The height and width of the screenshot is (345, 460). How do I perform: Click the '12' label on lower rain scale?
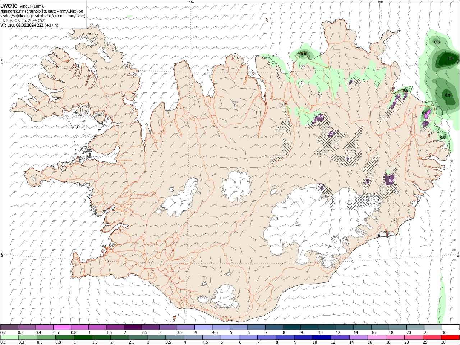[x=333, y=342]
